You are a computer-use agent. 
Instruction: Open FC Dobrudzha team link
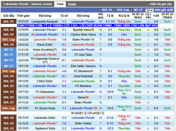(x=45, y=92)
